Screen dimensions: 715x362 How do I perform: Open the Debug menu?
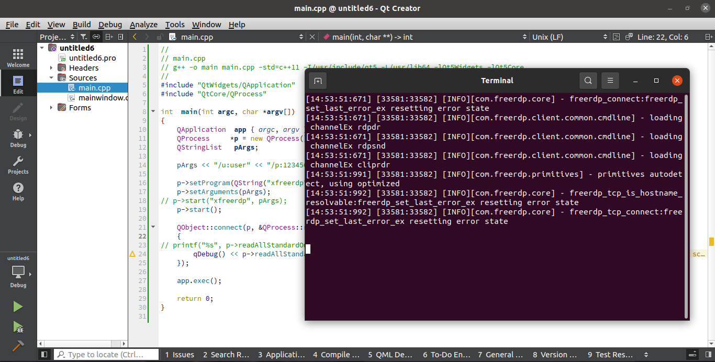(x=110, y=25)
